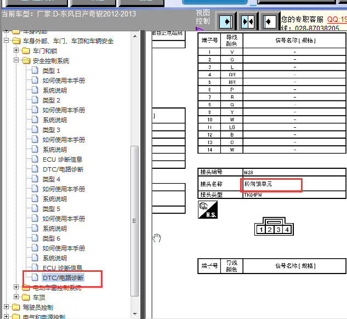This screenshot has height=319, width=347.
Task: Click pin 4 on connector diagram
Action: (287, 230)
